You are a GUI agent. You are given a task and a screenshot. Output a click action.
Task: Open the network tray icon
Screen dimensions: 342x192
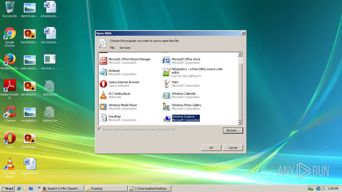click(318, 189)
